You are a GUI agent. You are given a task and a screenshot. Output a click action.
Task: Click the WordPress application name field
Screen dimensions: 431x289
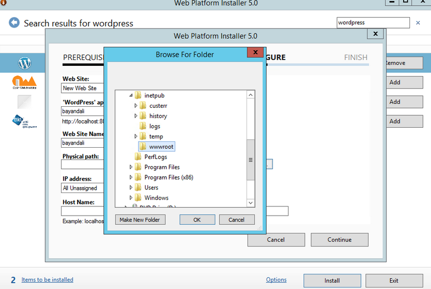point(83,111)
